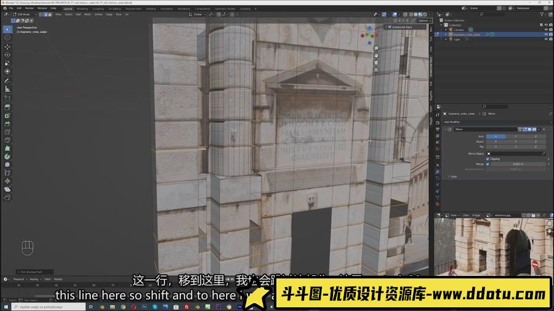The height and width of the screenshot is (311, 554).
Task: Hide Light object with eye icon
Action: (x=546, y=39)
